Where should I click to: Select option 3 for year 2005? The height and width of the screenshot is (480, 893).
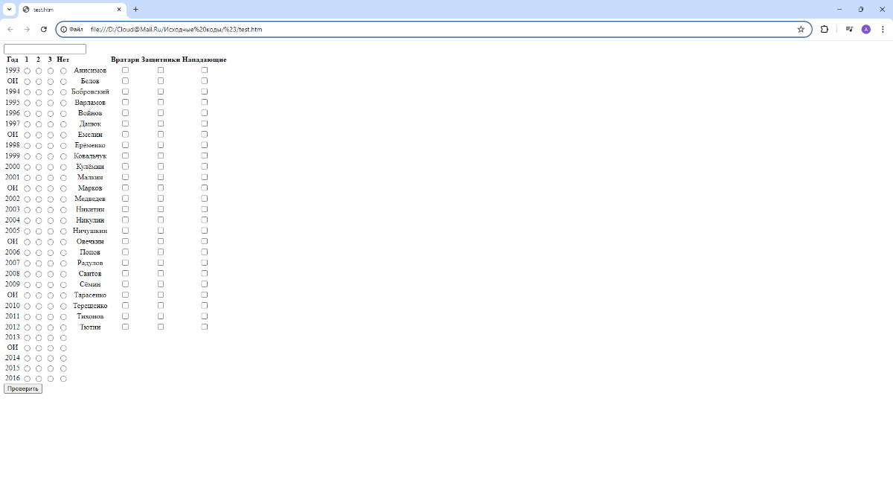(51, 231)
